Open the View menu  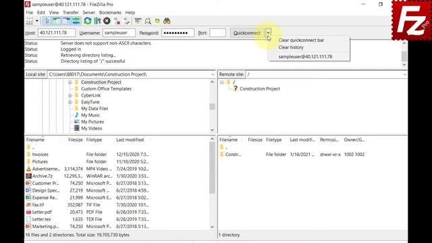point(54,12)
